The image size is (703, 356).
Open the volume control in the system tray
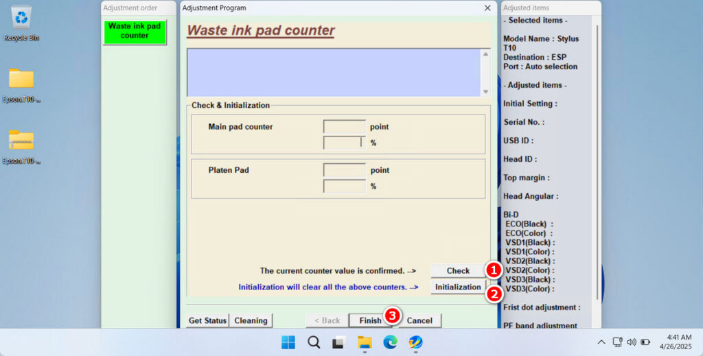click(632, 342)
